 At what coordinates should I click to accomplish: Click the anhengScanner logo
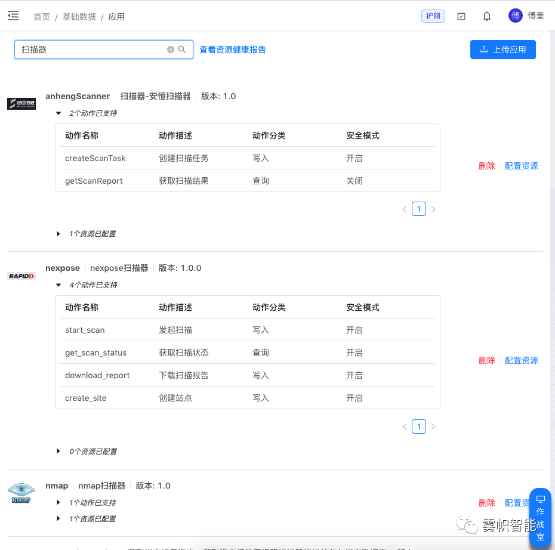21,104
